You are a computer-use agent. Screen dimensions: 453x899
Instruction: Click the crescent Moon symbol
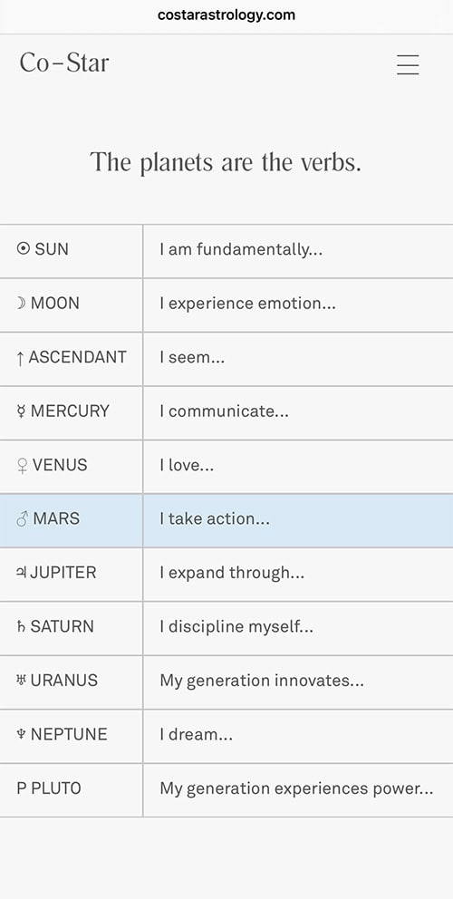[21, 304]
